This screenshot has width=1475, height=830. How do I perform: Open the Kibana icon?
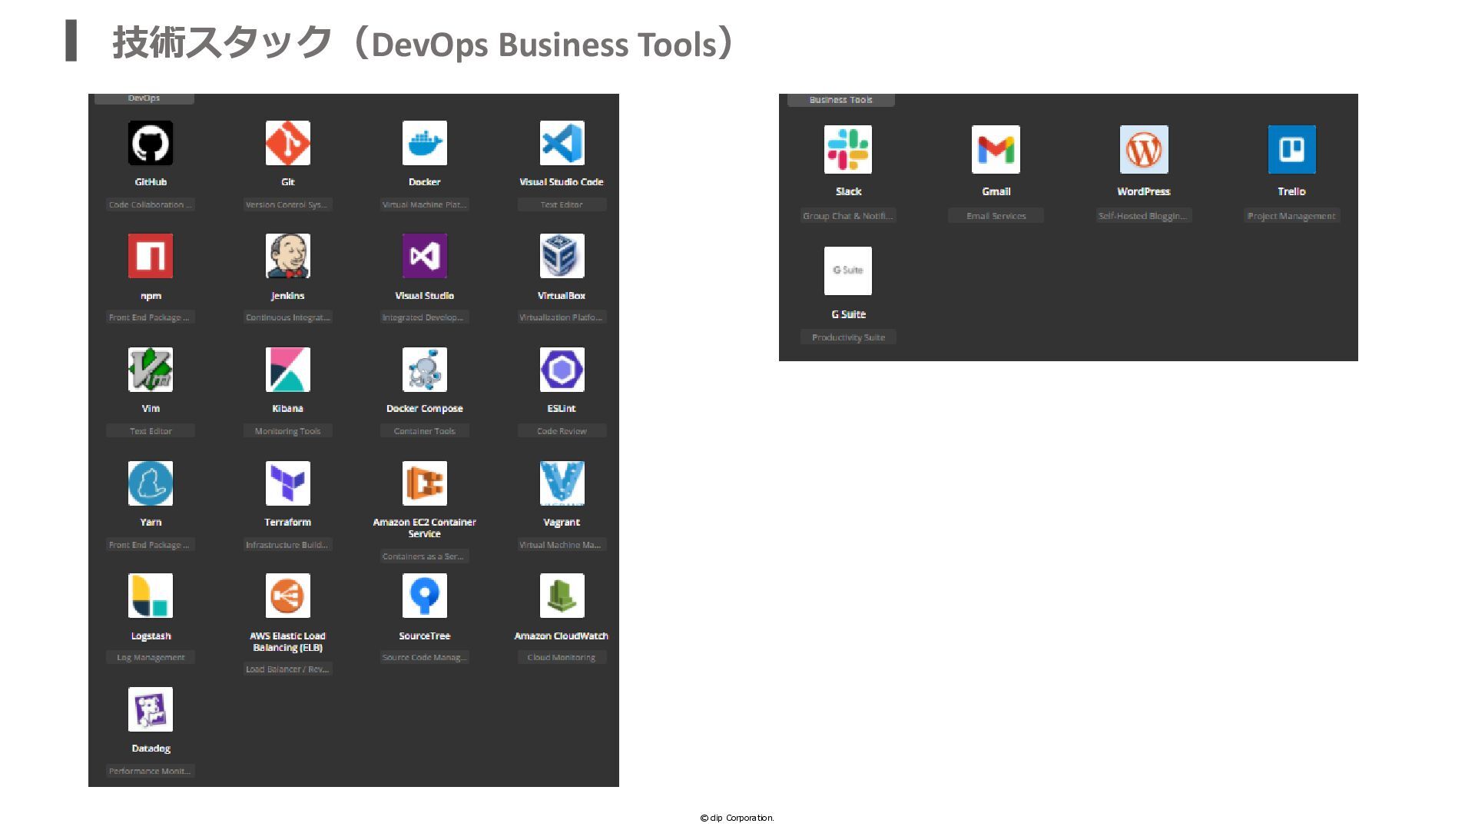[x=288, y=370]
